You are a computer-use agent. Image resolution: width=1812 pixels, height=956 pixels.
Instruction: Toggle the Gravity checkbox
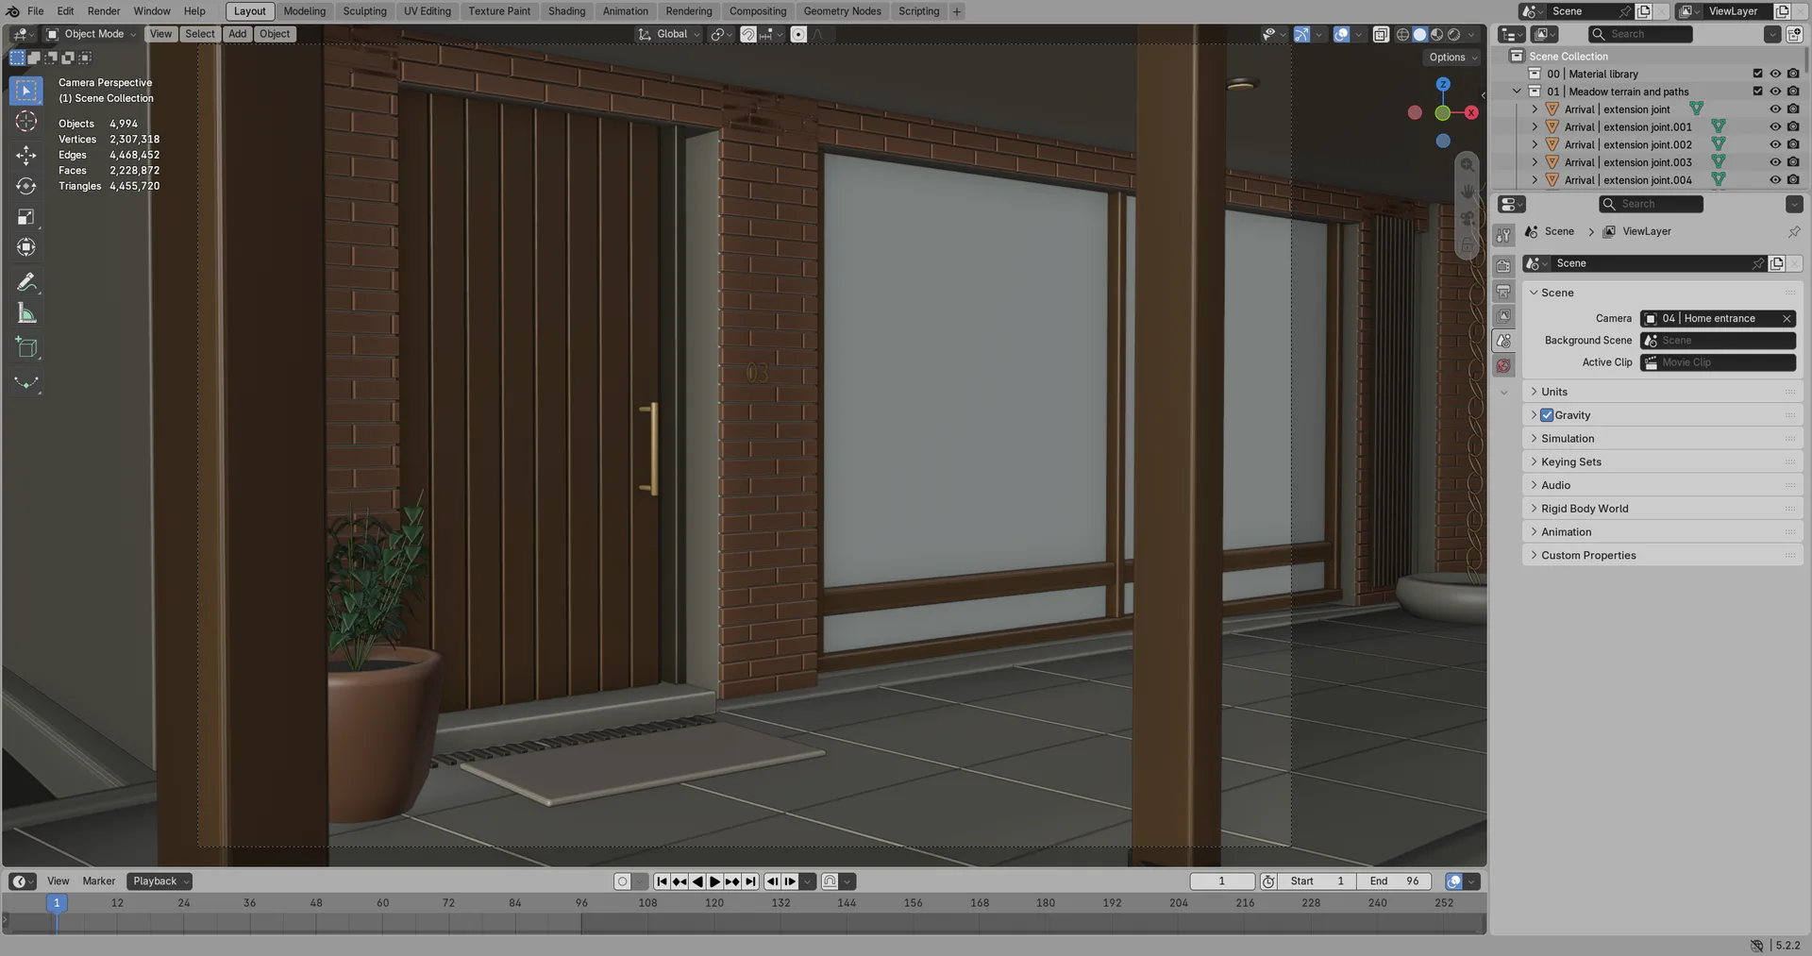pyautogui.click(x=1547, y=415)
